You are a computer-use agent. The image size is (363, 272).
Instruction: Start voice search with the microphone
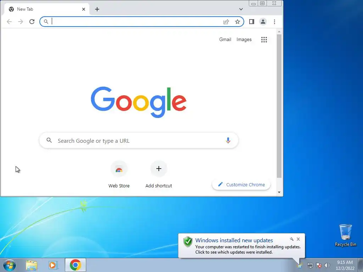click(228, 140)
